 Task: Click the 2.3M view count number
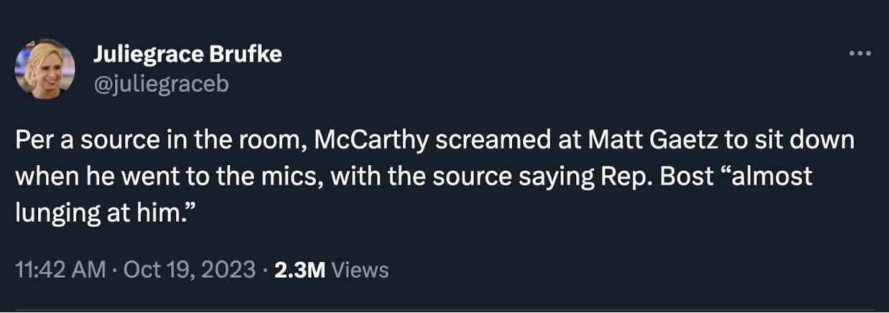(300, 270)
